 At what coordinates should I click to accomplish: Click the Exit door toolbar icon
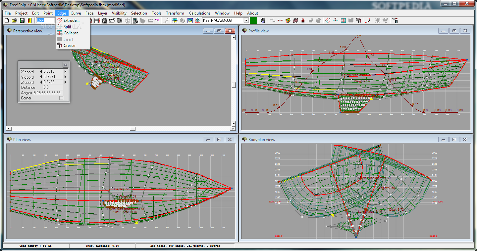pos(29,20)
